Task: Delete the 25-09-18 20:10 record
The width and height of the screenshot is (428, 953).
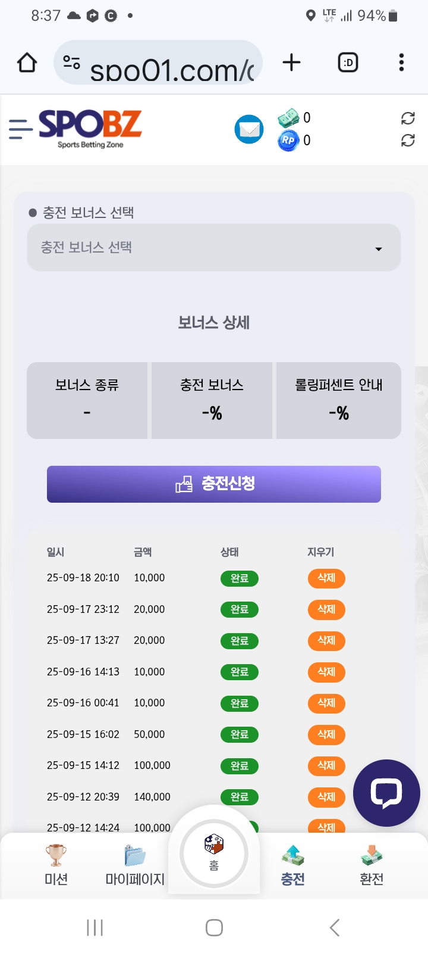Action: click(326, 578)
